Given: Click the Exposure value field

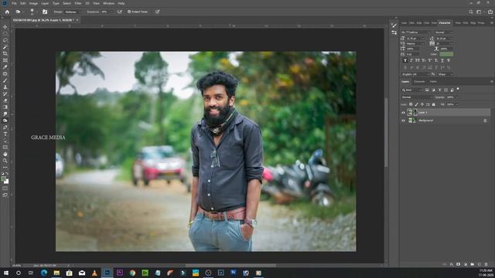Looking at the screenshot, I should pyautogui.click(x=104, y=12).
